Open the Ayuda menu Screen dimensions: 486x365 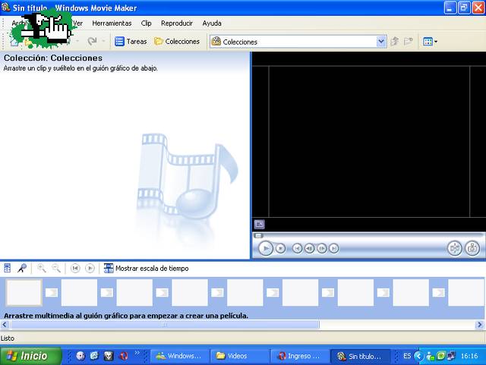[212, 24]
